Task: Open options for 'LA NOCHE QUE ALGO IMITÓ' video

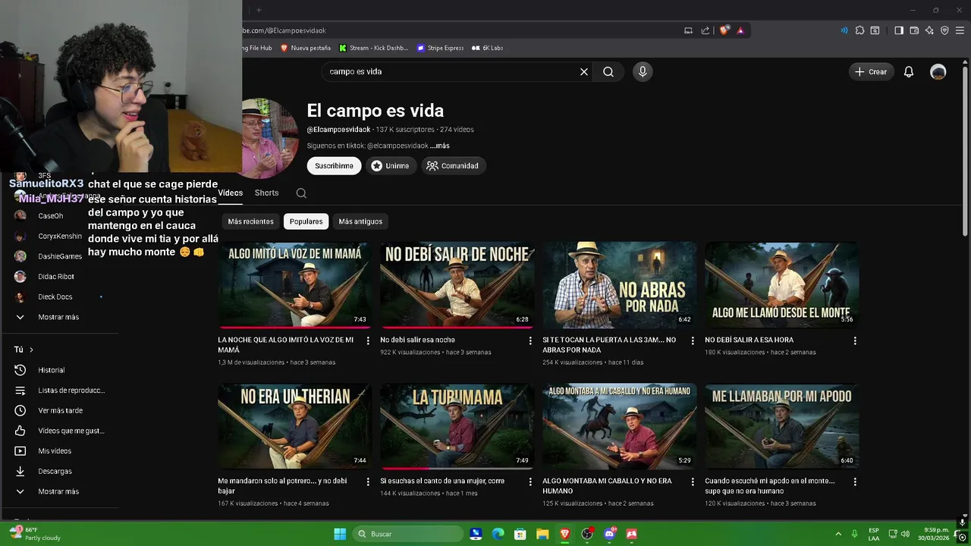Action: (x=368, y=340)
